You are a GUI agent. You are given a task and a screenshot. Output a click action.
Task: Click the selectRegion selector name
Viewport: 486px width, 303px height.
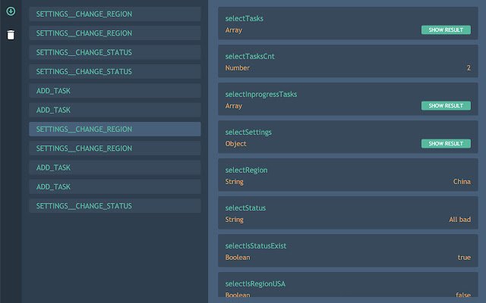246,170
